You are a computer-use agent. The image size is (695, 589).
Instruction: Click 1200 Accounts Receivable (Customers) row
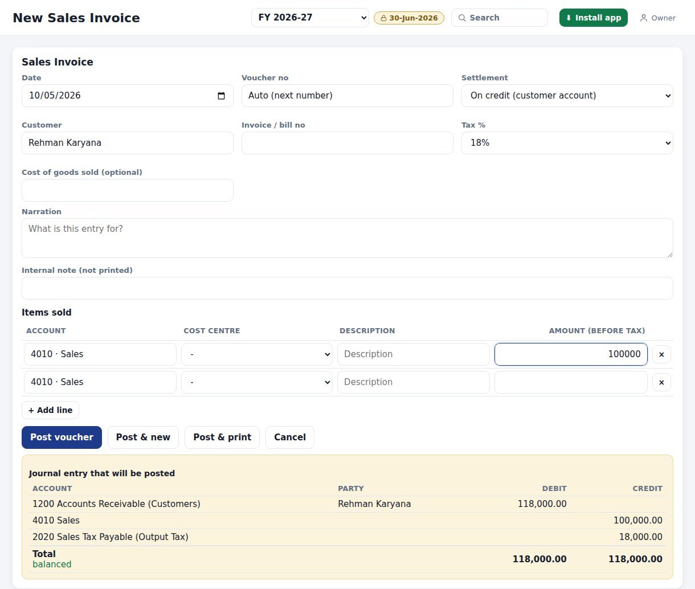pos(347,504)
